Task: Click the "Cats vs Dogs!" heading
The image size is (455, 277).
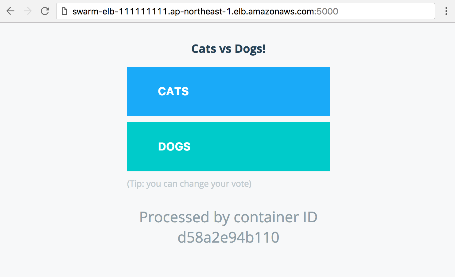Action: click(x=228, y=49)
